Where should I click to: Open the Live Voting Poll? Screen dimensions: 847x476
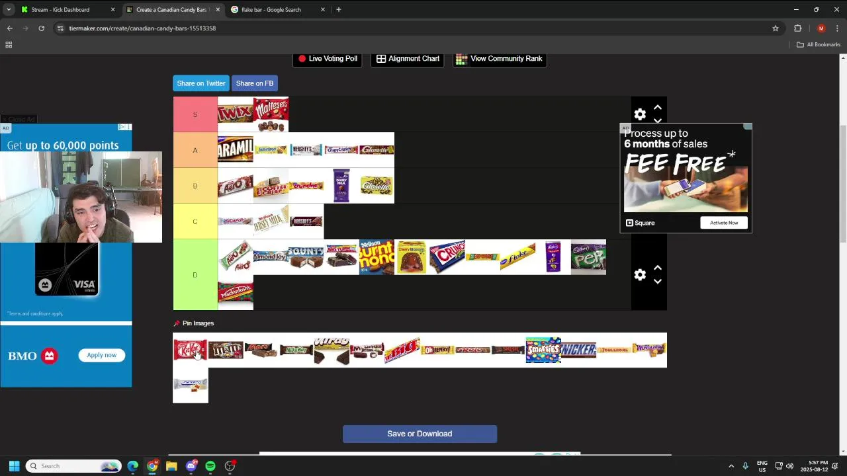(x=328, y=59)
